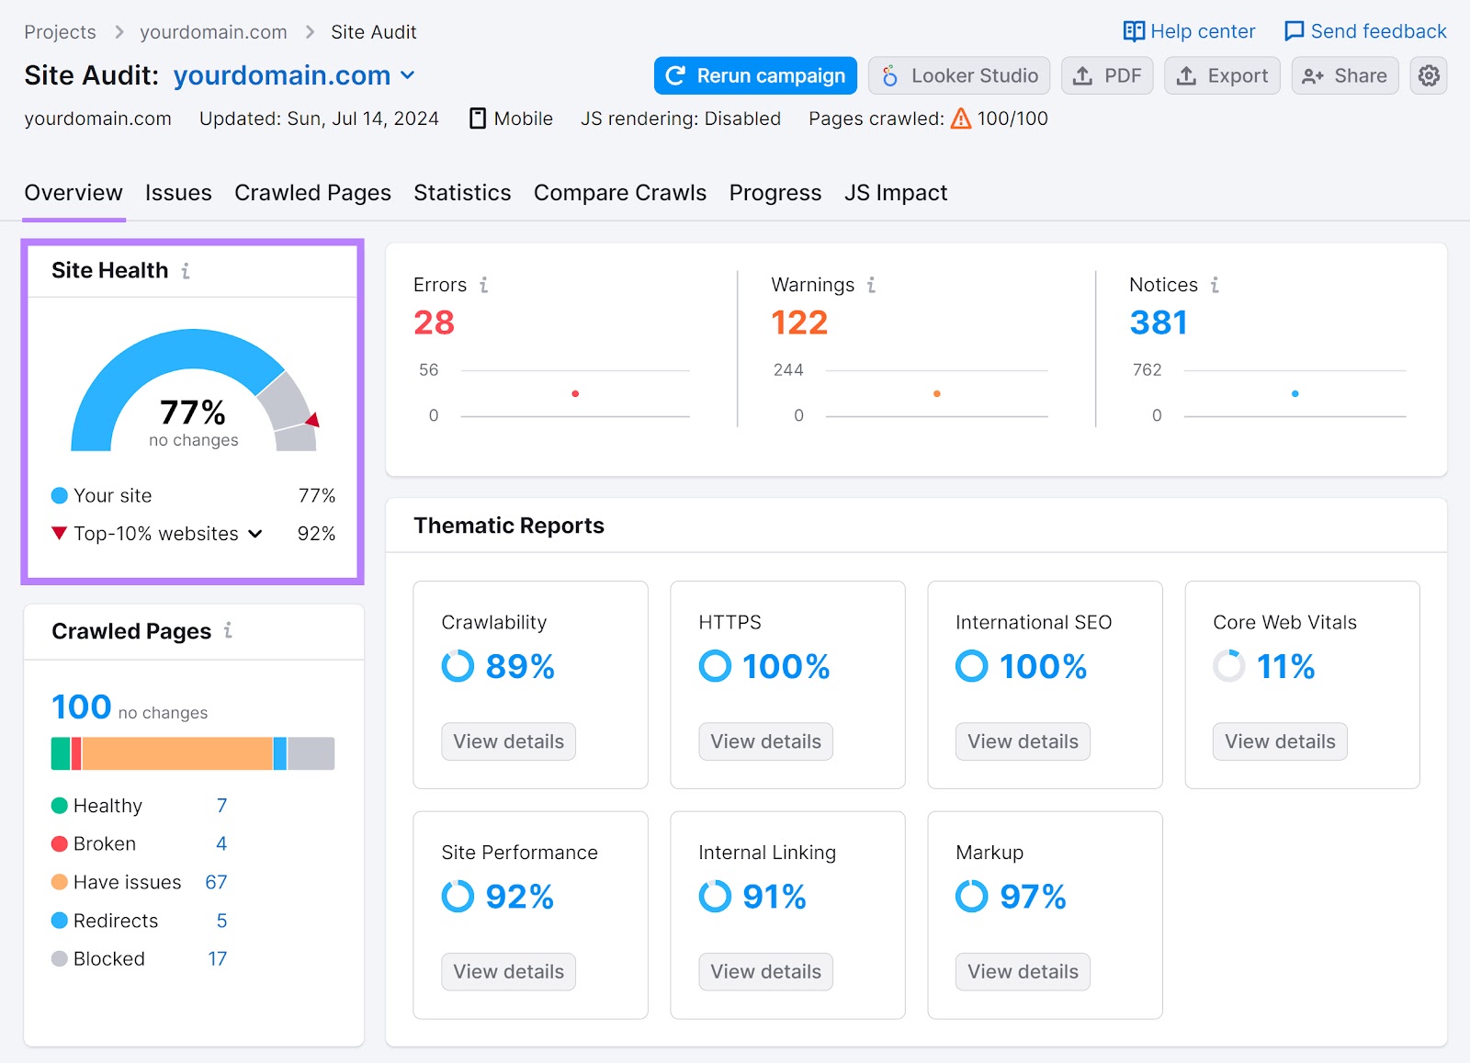Click the Rerun campaign button
This screenshot has height=1063, width=1470.
click(754, 75)
